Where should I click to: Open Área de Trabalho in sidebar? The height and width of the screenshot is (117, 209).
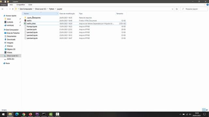[x=13, y=33]
